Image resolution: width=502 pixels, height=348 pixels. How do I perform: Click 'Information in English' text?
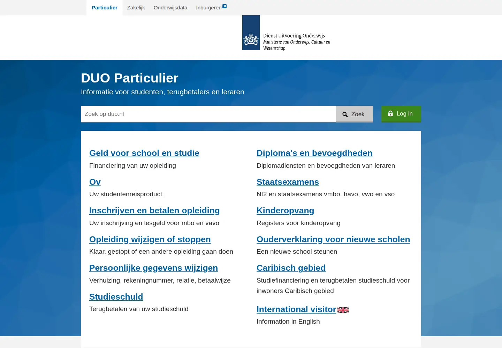click(x=288, y=322)
